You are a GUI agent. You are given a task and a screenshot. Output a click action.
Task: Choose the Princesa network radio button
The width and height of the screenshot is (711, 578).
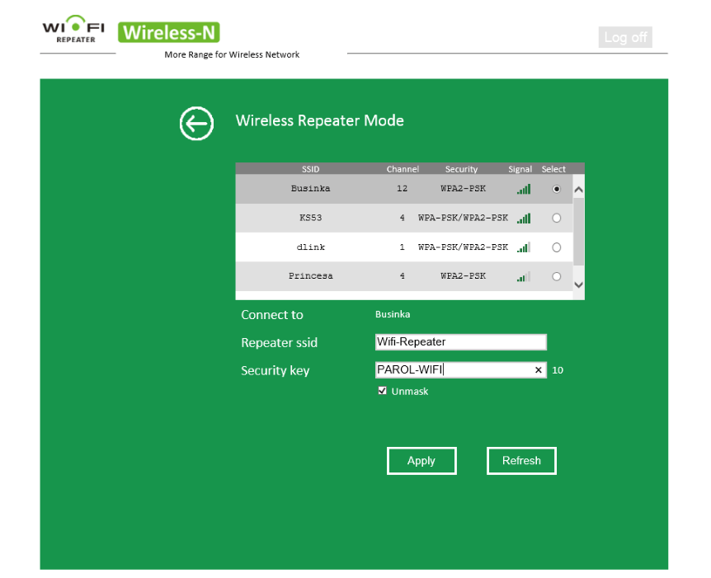point(556,276)
